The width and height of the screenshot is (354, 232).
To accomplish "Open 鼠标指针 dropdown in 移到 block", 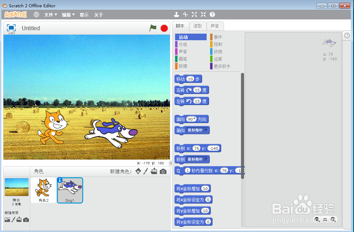I will [206, 159].
